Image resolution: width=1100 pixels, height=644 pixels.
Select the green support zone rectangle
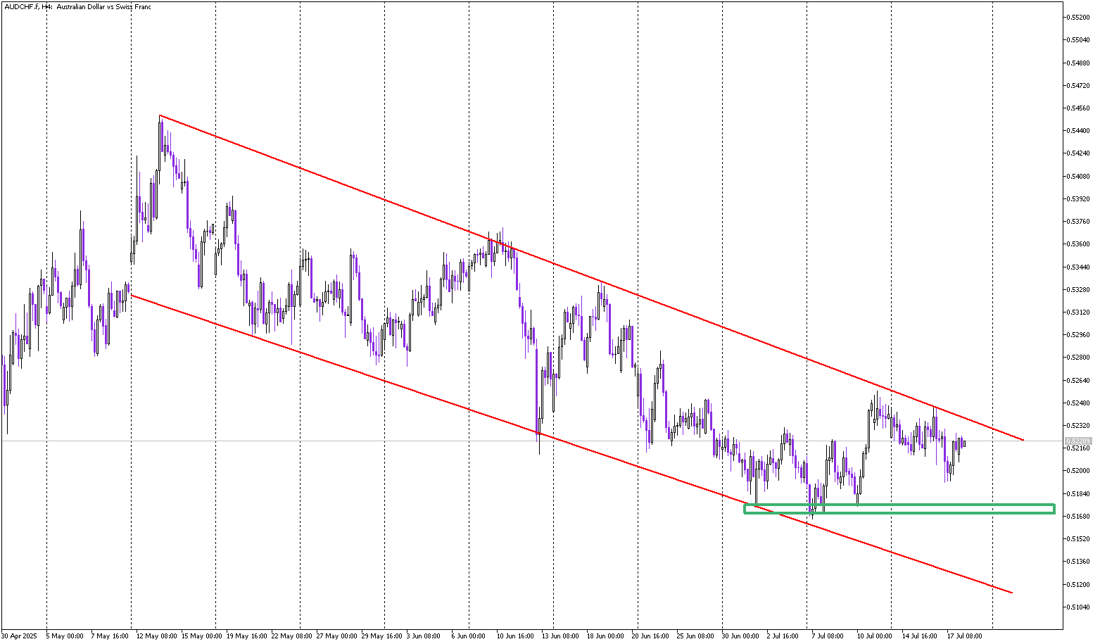tap(899, 509)
